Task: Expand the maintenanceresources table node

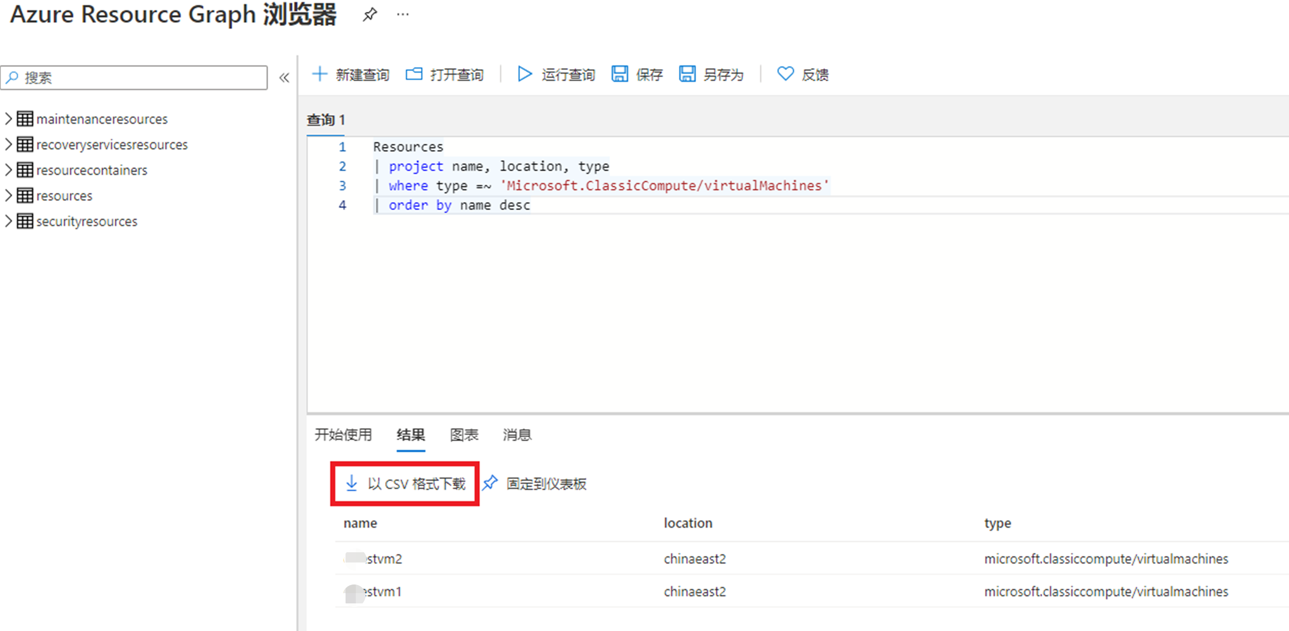Action: [x=8, y=119]
